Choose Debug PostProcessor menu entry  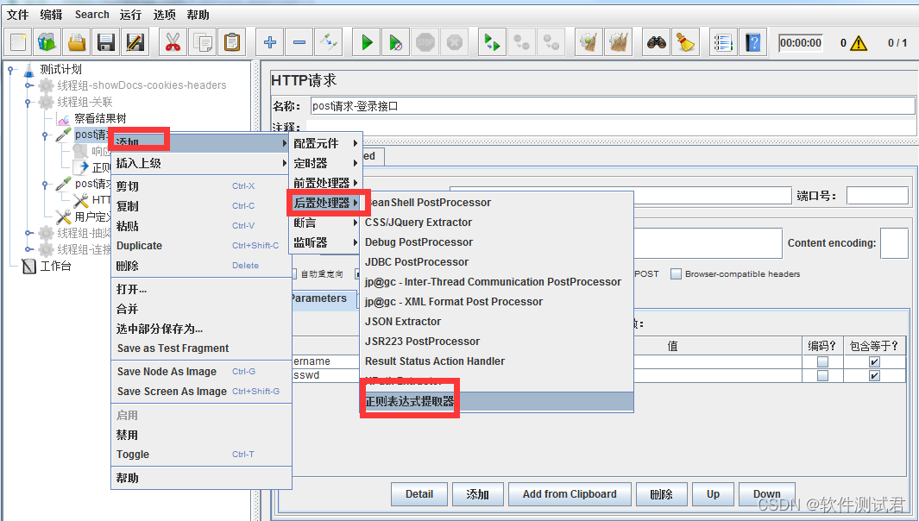[x=497, y=242]
